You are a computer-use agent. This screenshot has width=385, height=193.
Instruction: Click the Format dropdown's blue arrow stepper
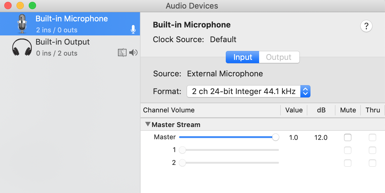pyautogui.click(x=305, y=91)
